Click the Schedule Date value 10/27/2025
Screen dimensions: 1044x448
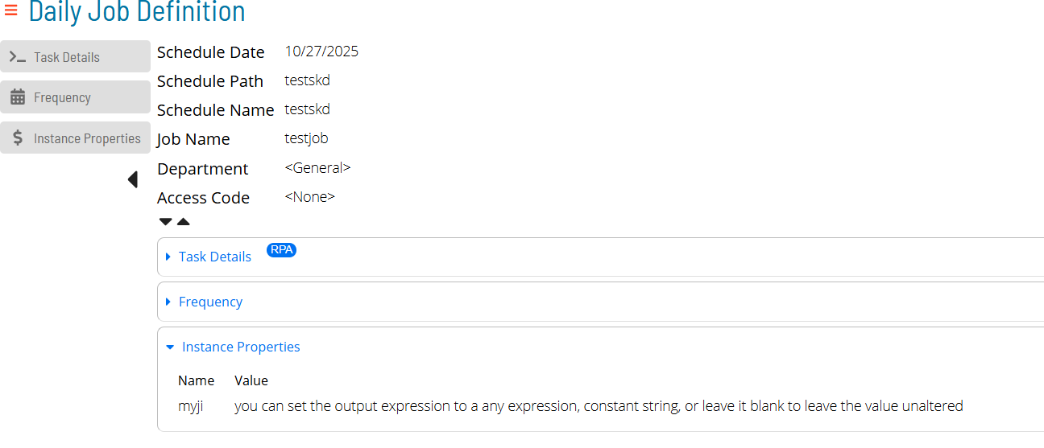[321, 51]
